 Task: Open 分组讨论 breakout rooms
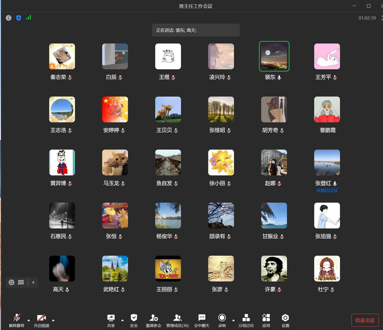tap(246, 320)
